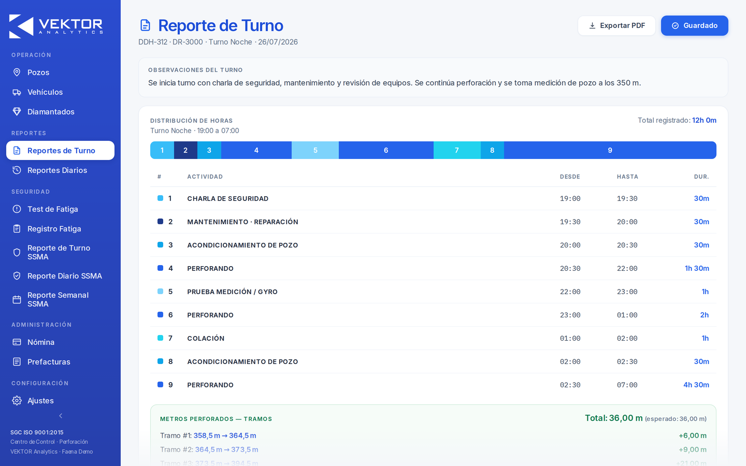Click the 1h 30m duration value
The image size is (746, 466).
click(x=697, y=268)
